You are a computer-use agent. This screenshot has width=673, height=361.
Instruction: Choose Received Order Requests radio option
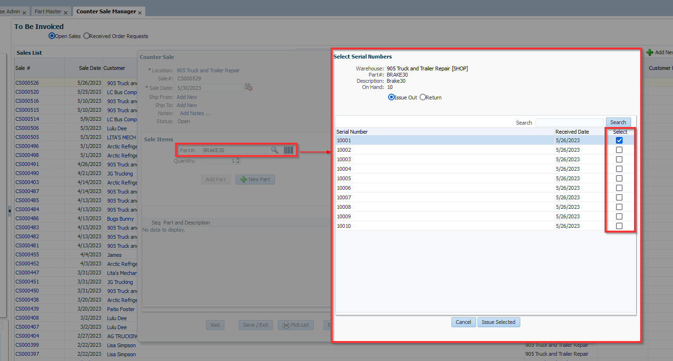[86, 36]
